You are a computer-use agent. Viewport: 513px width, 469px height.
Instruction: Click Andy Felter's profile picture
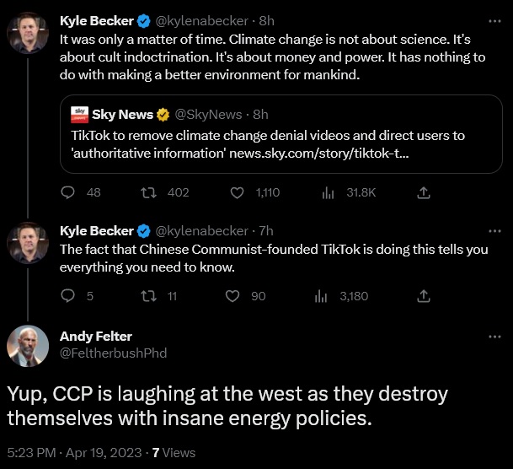click(27, 345)
